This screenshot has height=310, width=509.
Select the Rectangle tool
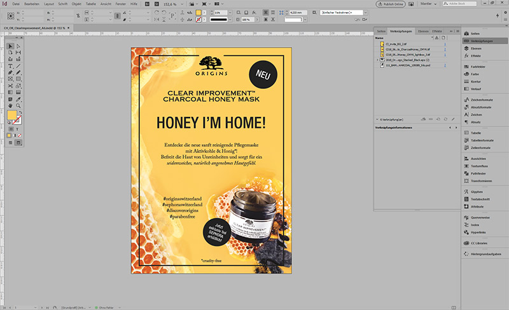[18, 79]
